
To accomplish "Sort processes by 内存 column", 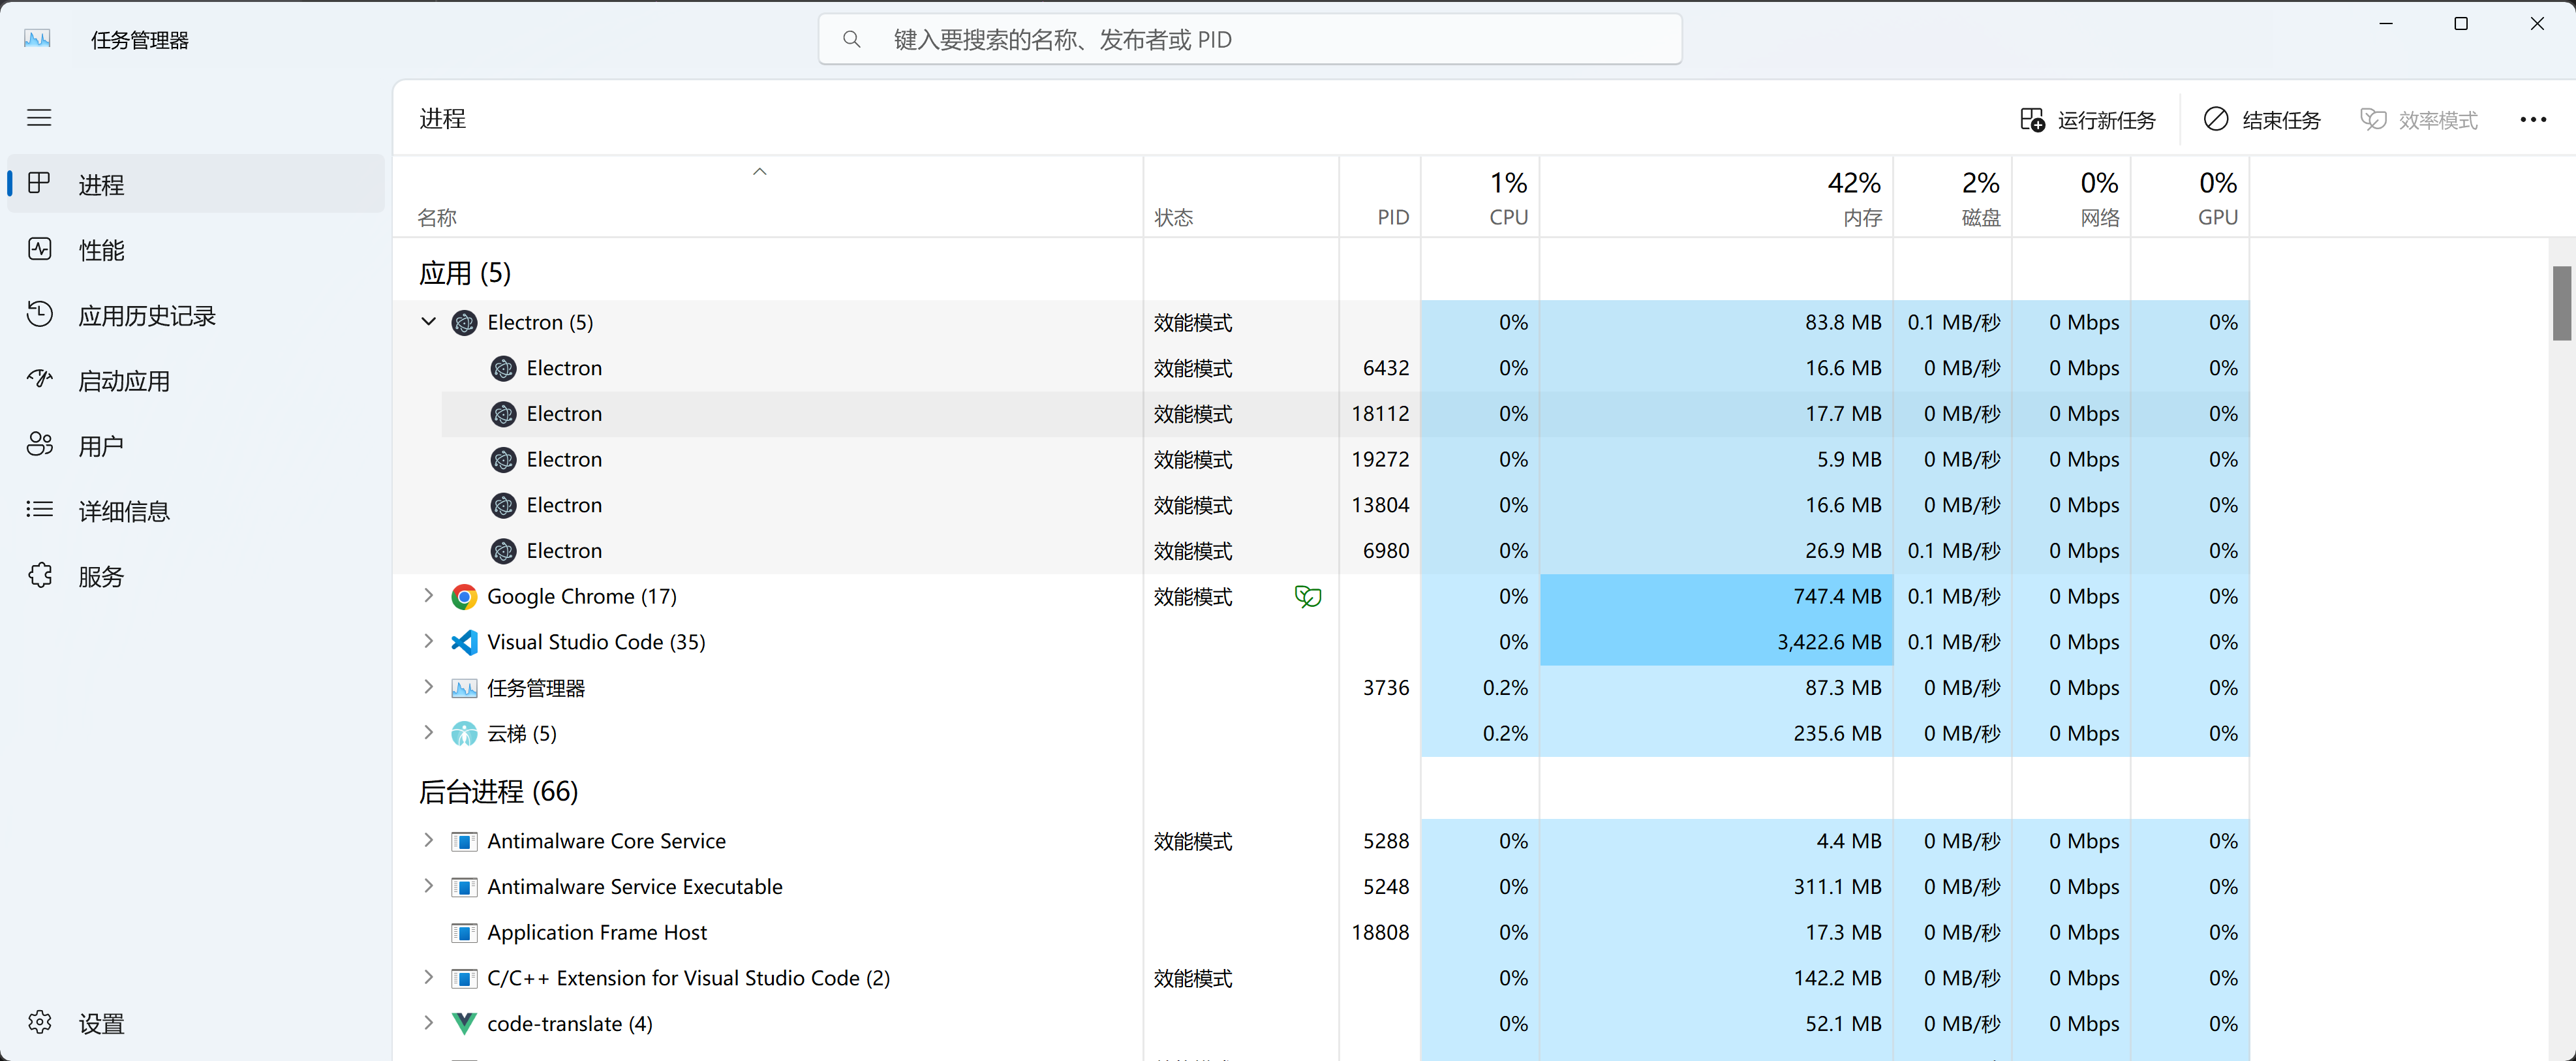I will [x=1717, y=197].
